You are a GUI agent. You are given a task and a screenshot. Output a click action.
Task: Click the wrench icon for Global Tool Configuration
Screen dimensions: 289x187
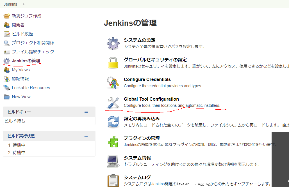[113, 102]
